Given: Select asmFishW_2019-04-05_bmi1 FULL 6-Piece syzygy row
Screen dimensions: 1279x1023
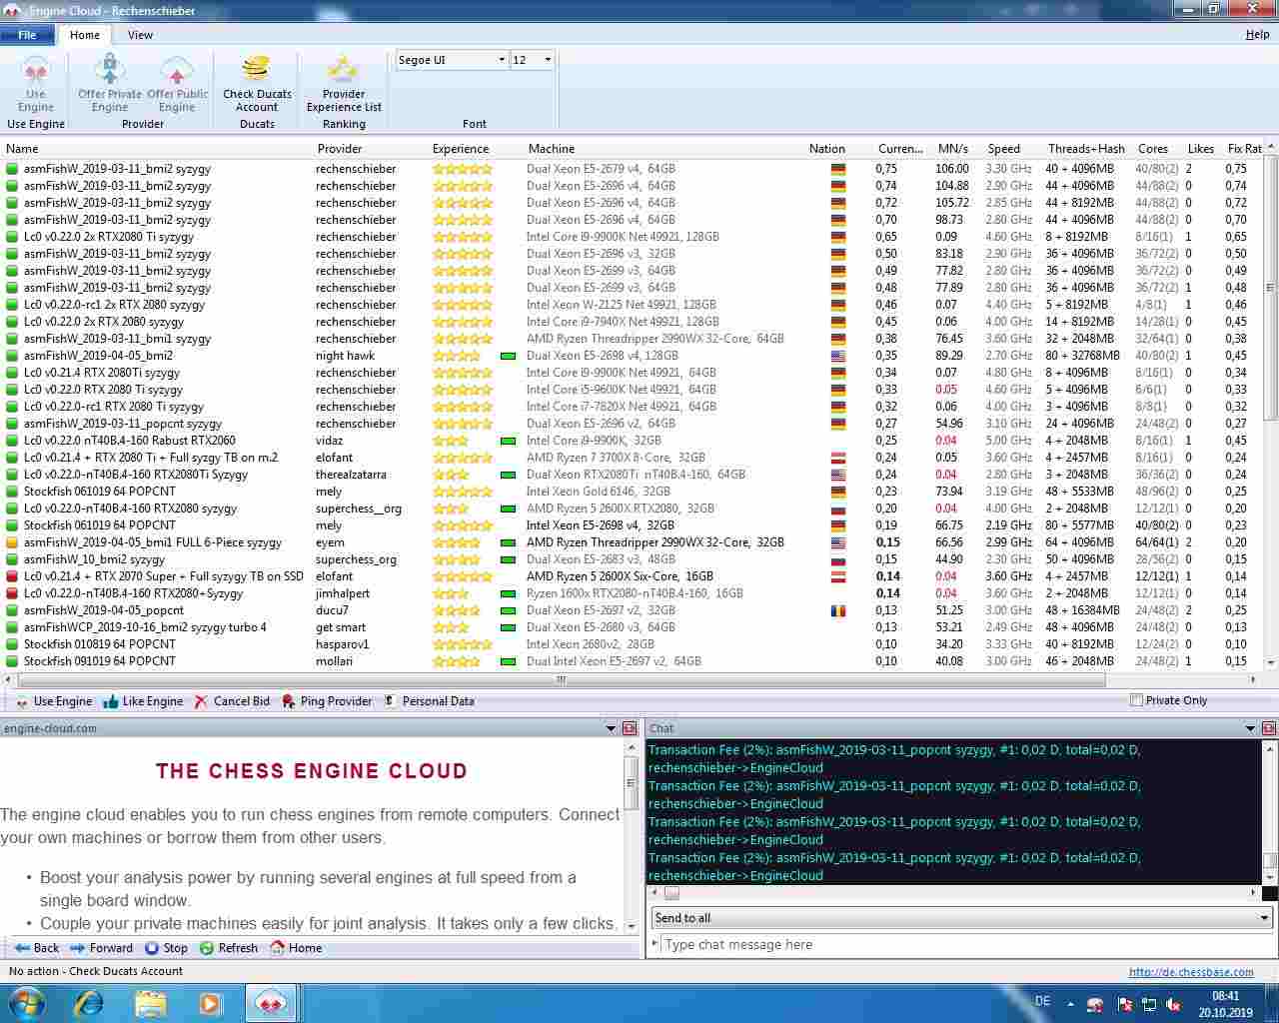Looking at the screenshot, I should coord(632,542).
